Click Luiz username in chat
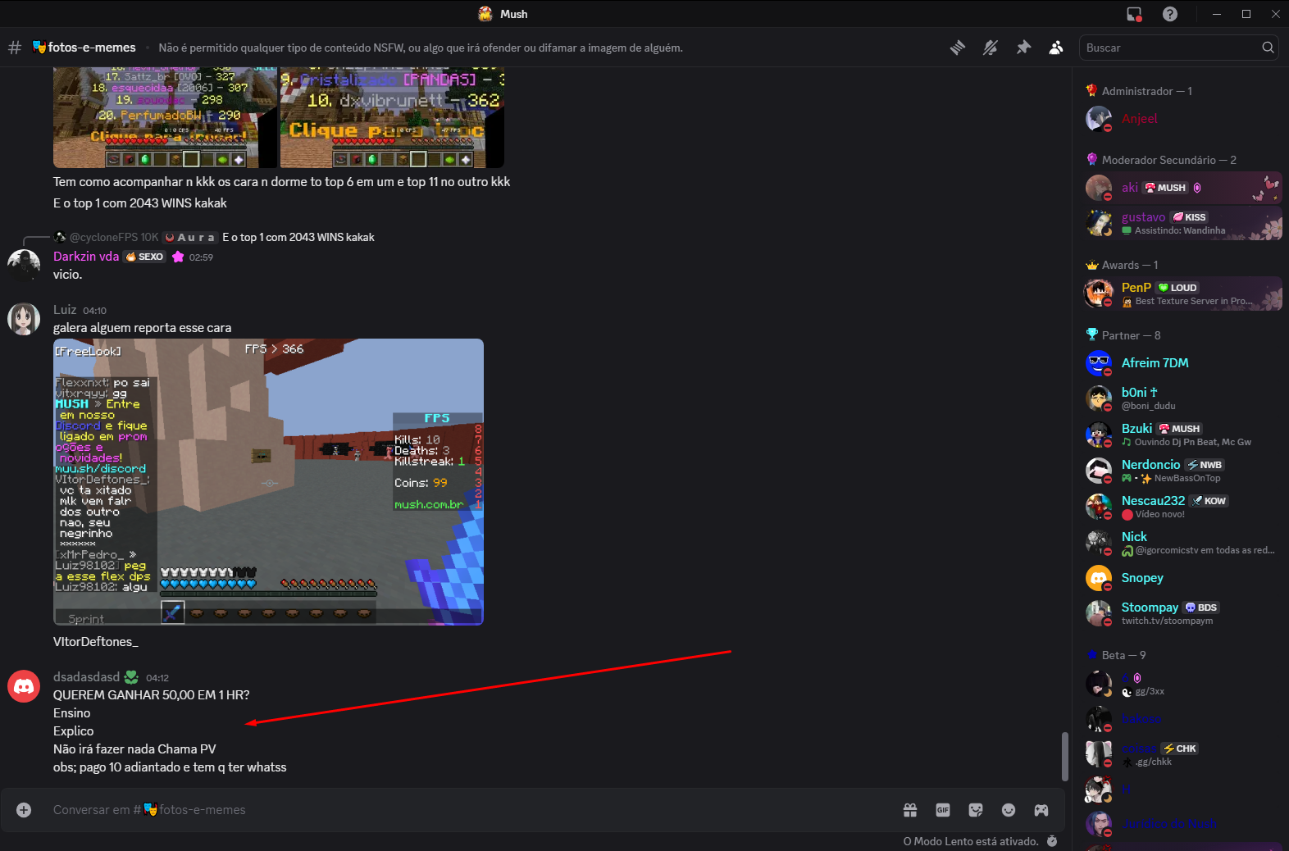 coord(65,310)
